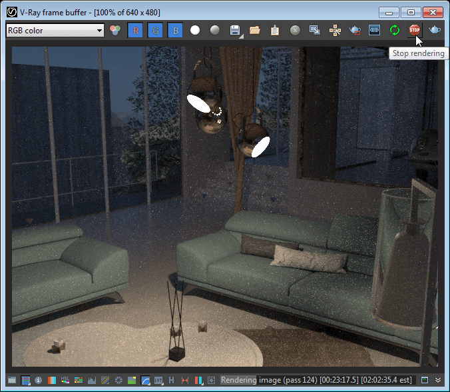450x392 pixels.
Task: Toggle white balance correction icon
Action: tap(52, 380)
